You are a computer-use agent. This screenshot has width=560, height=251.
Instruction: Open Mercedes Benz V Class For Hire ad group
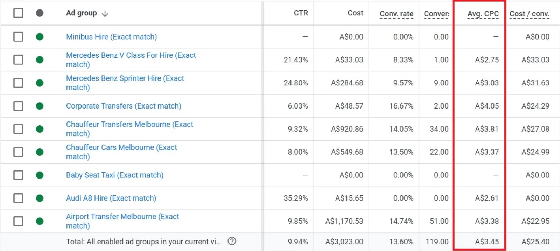131,60
